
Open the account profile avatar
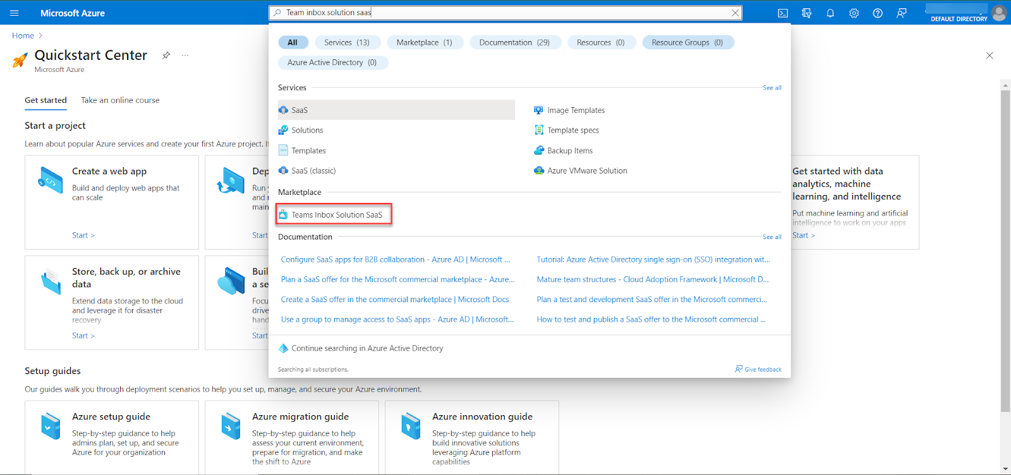[x=999, y=13]
